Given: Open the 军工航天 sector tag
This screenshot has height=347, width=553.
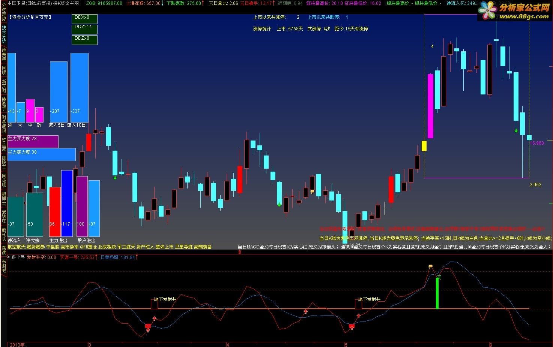Looking at the screenshot, I should coord(126,247).
